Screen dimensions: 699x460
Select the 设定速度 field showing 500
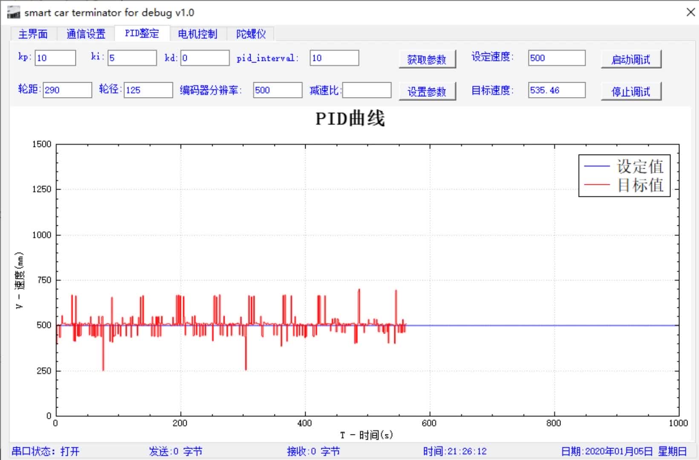click(x=556, y=58)
